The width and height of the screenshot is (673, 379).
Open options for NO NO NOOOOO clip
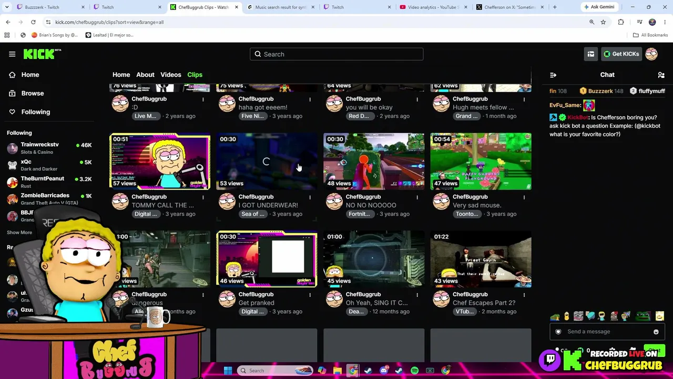[417, 197]
